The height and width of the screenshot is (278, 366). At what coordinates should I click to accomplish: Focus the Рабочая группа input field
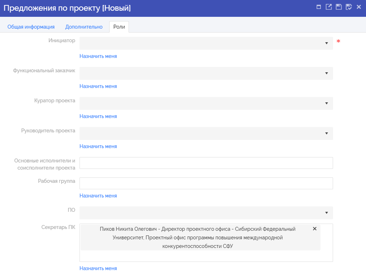[x=206, y=183]
